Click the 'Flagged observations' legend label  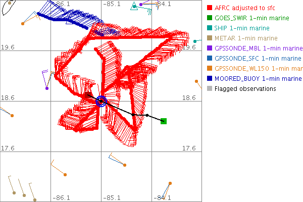[x=245, y=89]
